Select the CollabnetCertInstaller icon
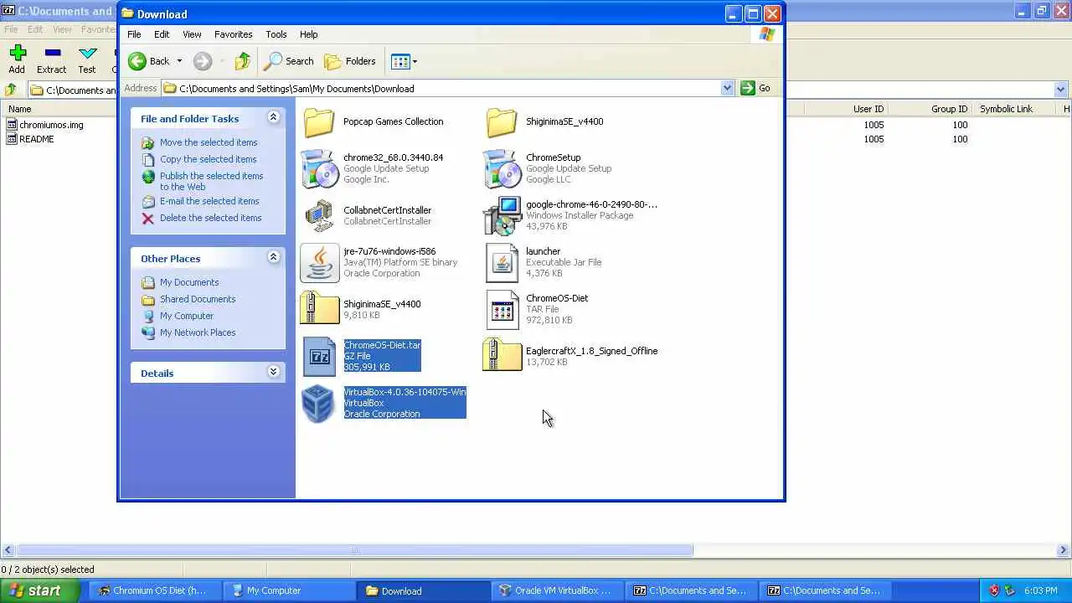This screenshot has width=1072, height=603. pos(319,216)
